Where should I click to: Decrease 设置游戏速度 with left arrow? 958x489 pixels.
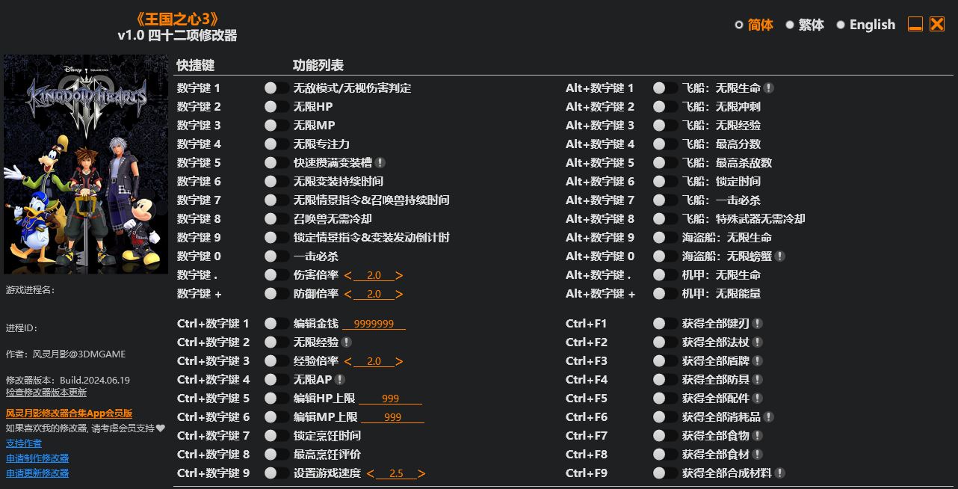click(x=371, y=474)
